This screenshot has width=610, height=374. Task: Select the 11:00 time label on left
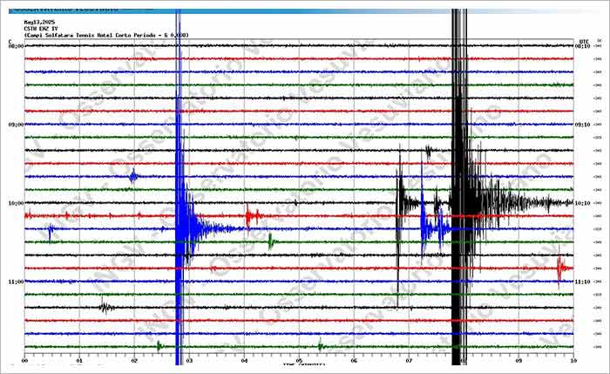point(16,282)
